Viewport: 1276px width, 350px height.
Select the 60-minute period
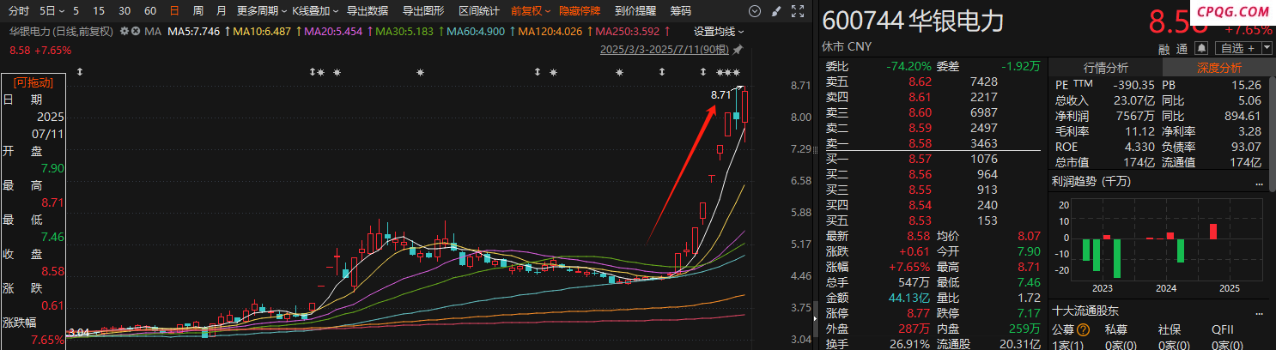coord(150,11)
